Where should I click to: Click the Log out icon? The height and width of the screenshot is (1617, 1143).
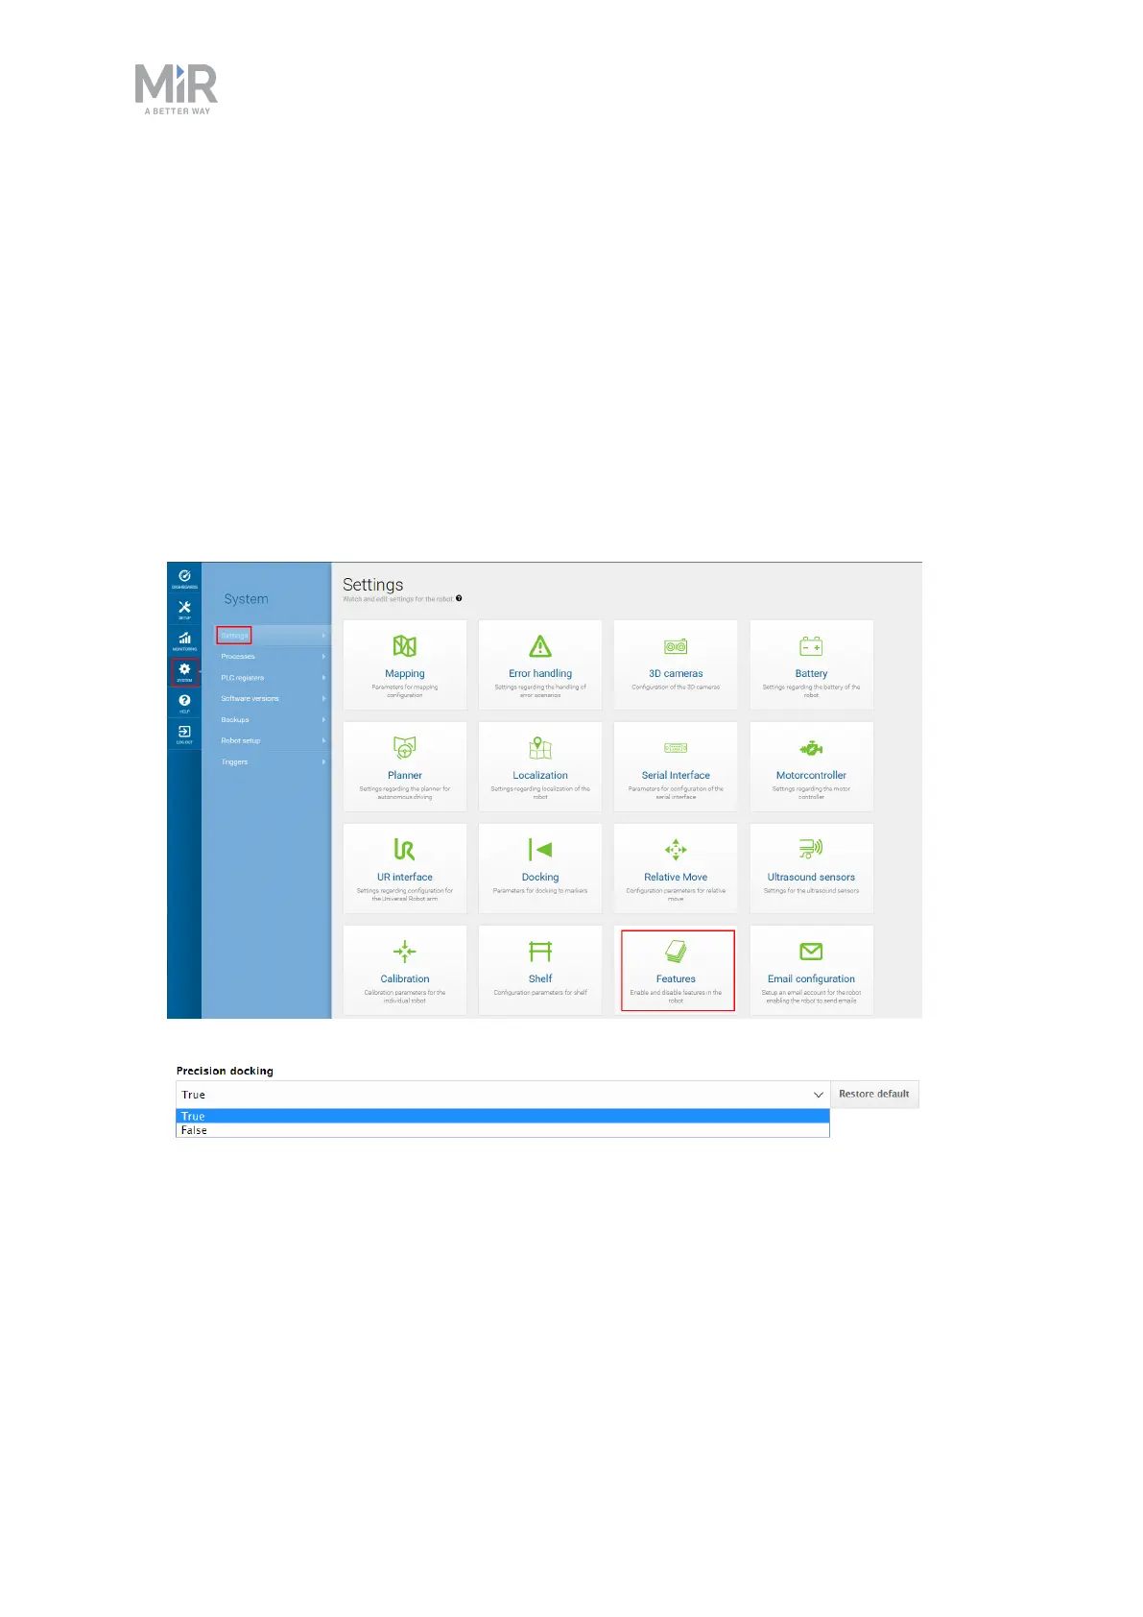pyautogui.click(x=184, y=734)
